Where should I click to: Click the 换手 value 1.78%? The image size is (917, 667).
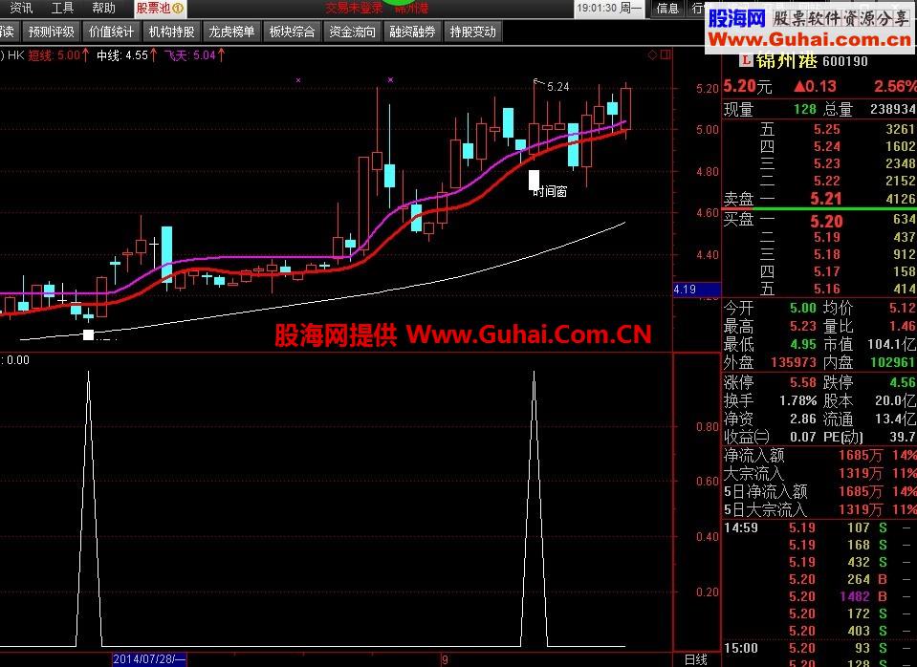click(797, 401)
